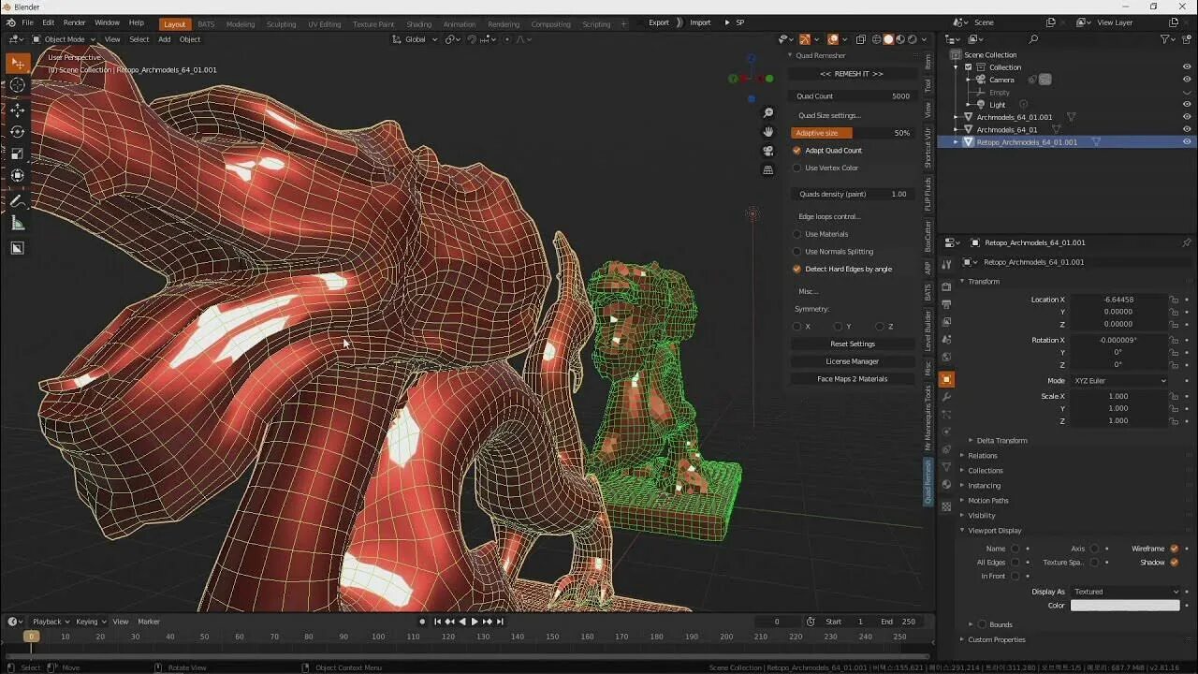This screenshot has width=1198, height=674.
Task: Hide the Retopo_Archmodels_64_01.001 object with eye toggle
Action: pyautogui.click(x=1187, y=141)
